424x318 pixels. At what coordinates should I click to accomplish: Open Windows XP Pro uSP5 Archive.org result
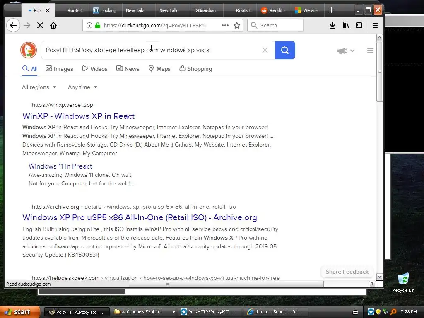140,217
